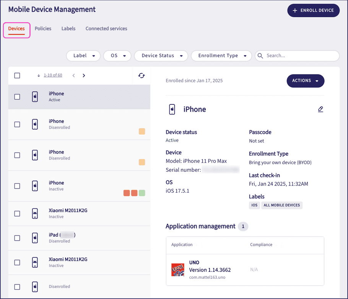Screen dimensions: 348x299
Task: Click the sort arrow beside 1-10 of 60
Action: point(39,75)
